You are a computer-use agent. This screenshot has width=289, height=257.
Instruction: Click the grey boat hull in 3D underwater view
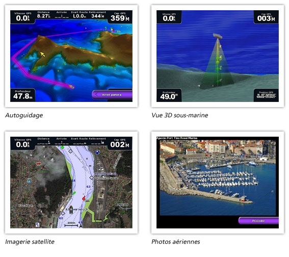(x=218, y=36)
